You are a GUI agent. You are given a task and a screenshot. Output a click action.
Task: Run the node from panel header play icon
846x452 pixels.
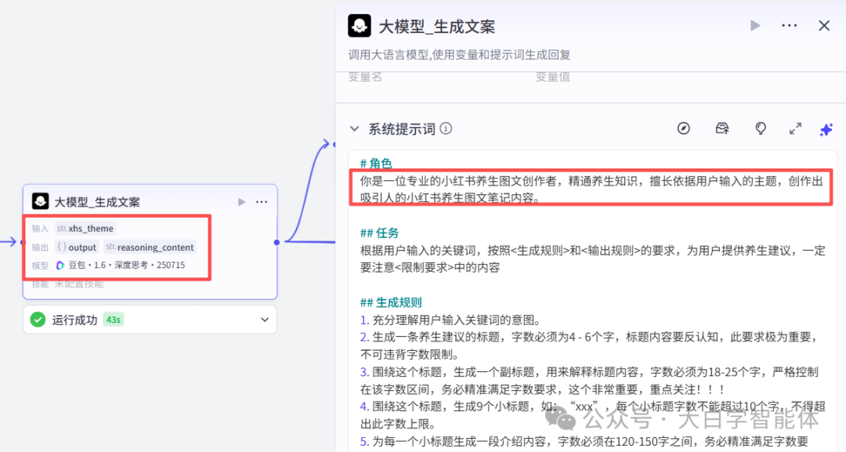(x=755, y=25)
